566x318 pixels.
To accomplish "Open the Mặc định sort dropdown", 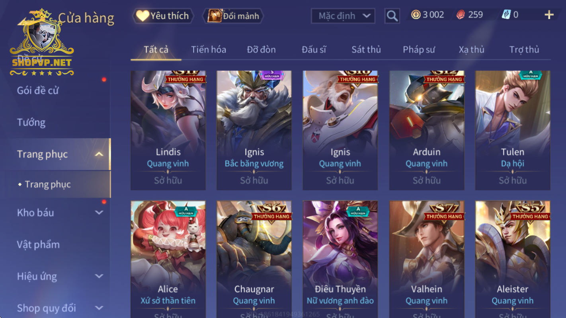I will click(343, 16).
